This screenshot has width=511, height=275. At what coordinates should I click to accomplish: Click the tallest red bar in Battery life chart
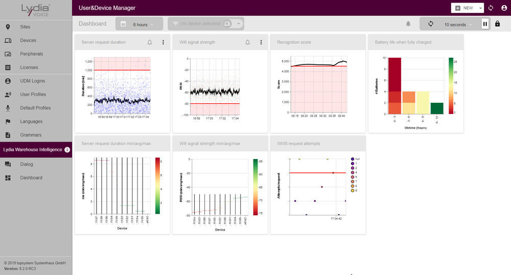click(x=394, y=85)
